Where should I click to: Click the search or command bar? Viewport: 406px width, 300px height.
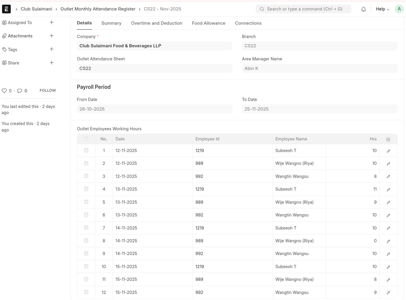click(303, 9)
